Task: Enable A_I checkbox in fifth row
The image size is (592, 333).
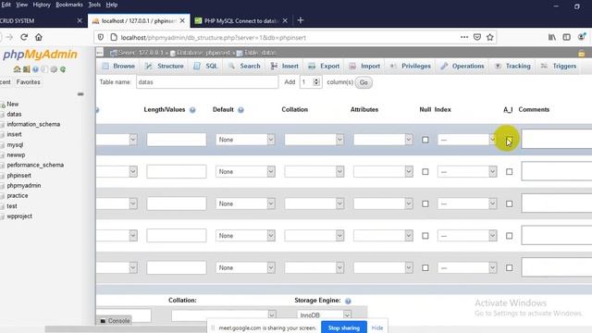Action: tap(510, 268)
